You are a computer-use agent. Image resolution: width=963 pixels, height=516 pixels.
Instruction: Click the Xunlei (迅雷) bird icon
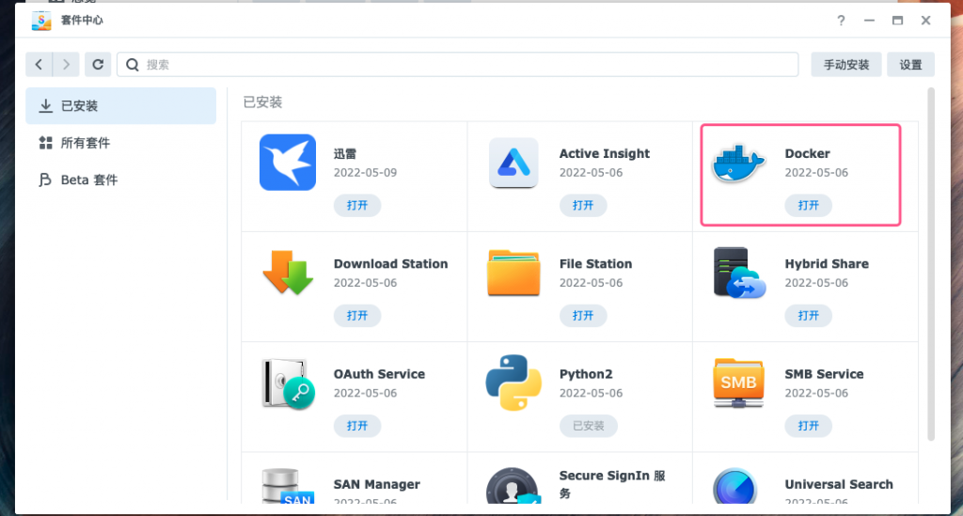[x=288, y=163]
